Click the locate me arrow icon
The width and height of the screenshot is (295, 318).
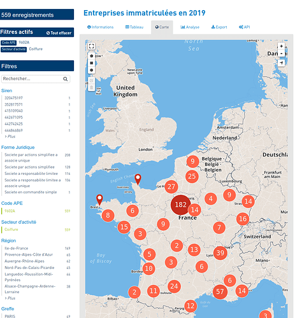281,63
